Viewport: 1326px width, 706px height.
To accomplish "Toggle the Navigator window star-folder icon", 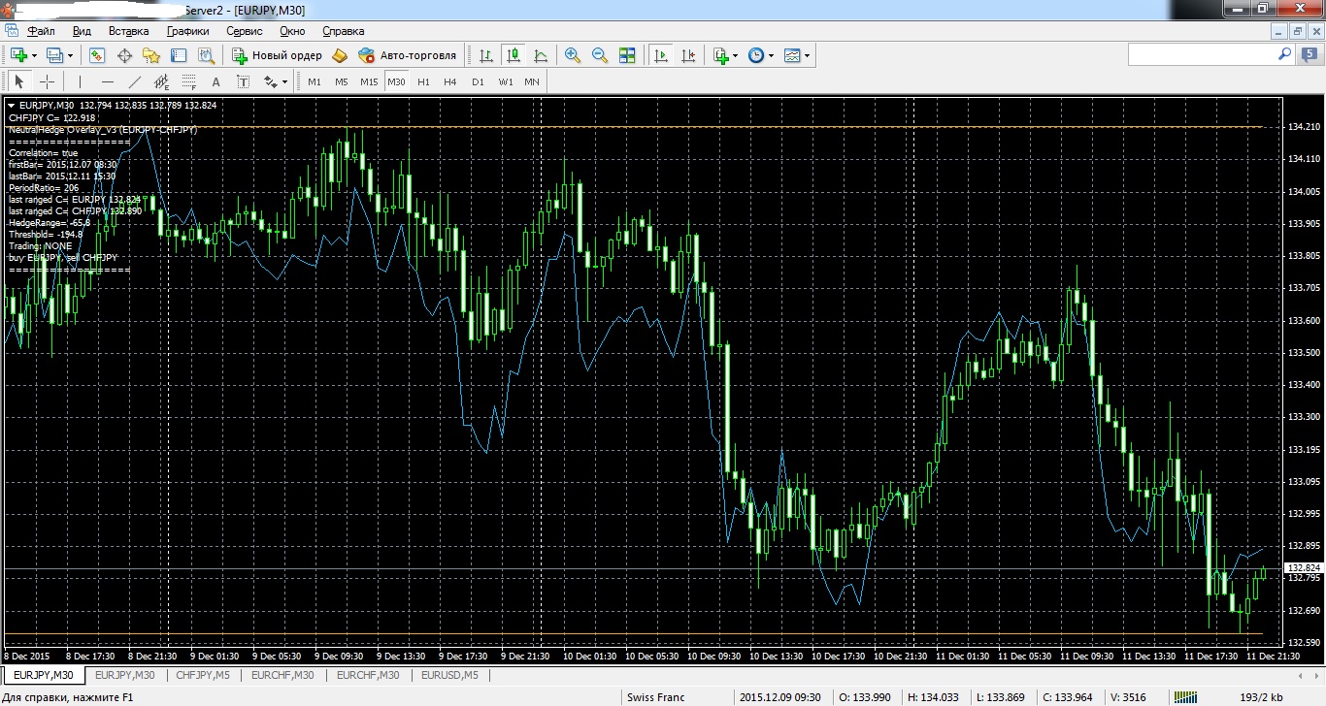I will pyautogui.click(x=151, y=55).
